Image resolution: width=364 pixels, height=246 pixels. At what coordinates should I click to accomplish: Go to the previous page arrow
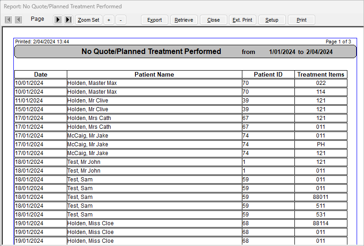pos(18,20)
